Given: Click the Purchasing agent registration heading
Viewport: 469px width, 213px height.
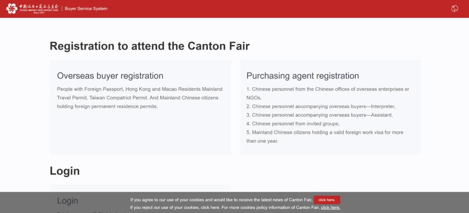Looking at the screenshot, I should [302, 76].
